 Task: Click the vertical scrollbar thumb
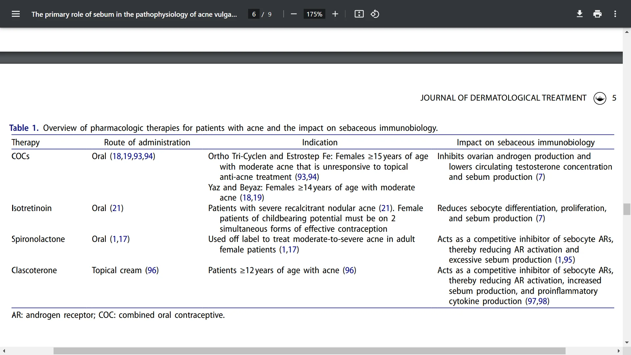[x=627, y=209]
